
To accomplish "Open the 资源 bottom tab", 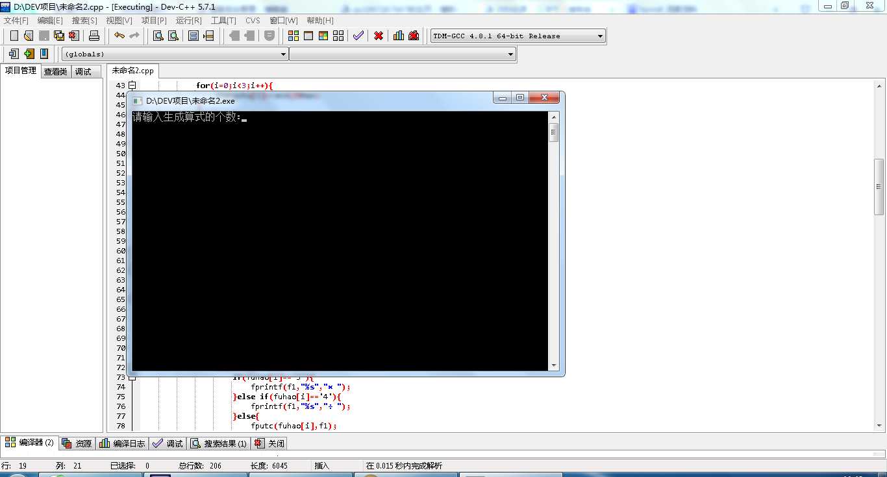I will [77, 443].
